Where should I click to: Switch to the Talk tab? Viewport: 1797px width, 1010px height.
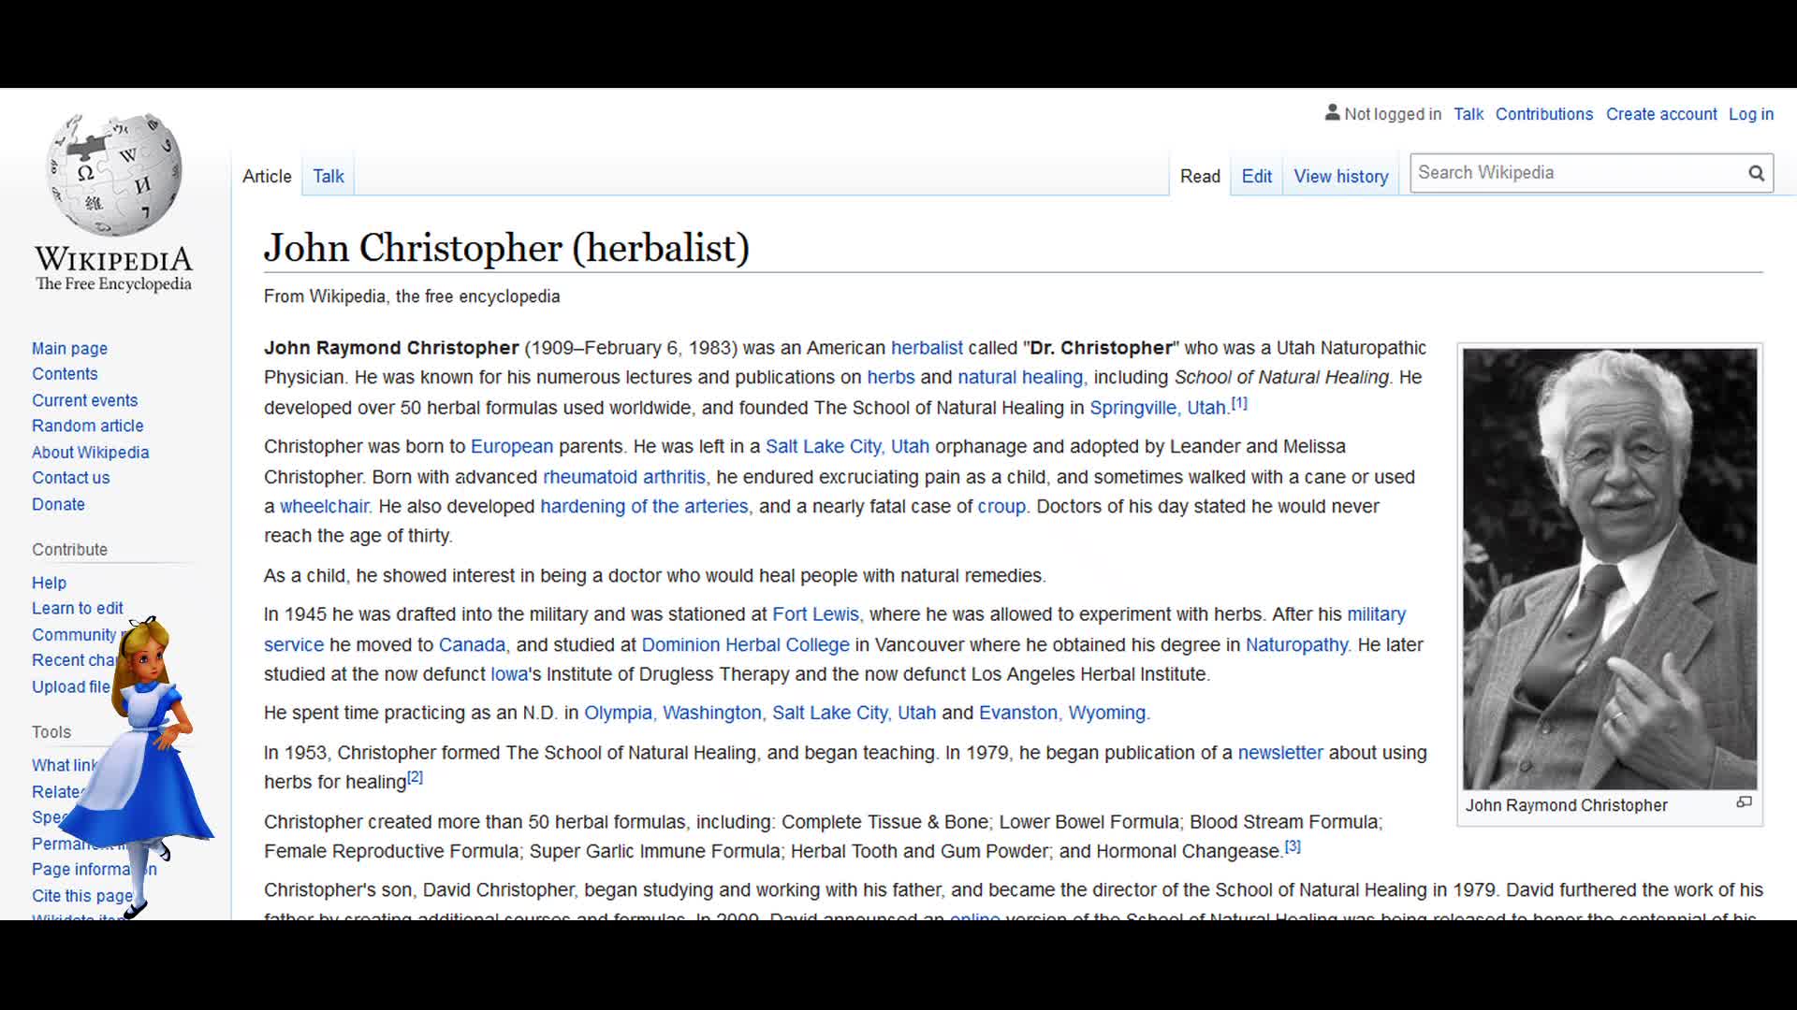point(329,176)
